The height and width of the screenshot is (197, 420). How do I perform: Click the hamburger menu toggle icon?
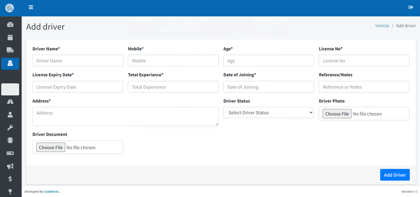pos(31,7)
